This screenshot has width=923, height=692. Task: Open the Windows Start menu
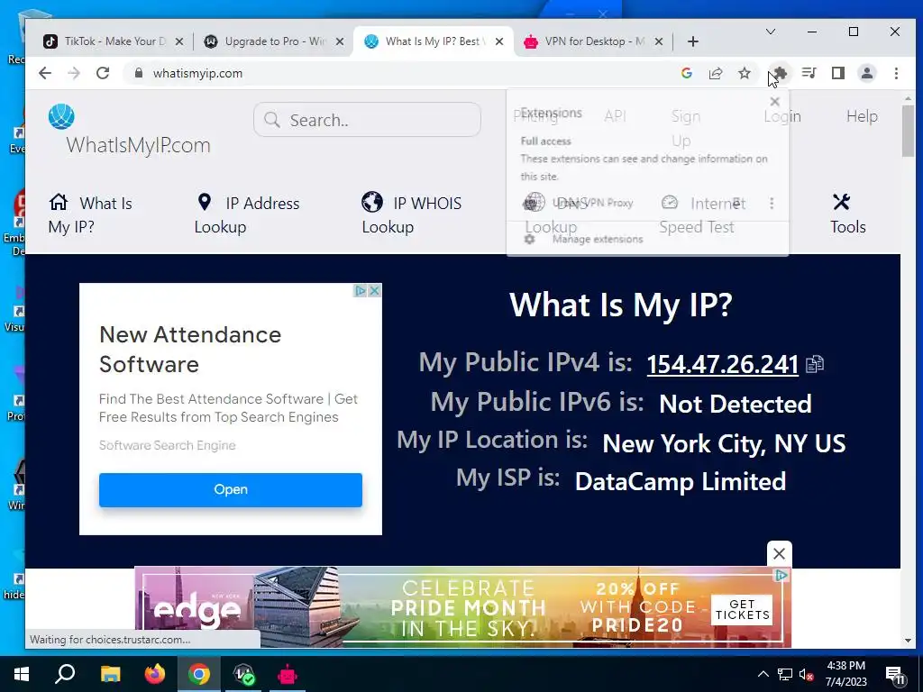(x=22, y=674)
